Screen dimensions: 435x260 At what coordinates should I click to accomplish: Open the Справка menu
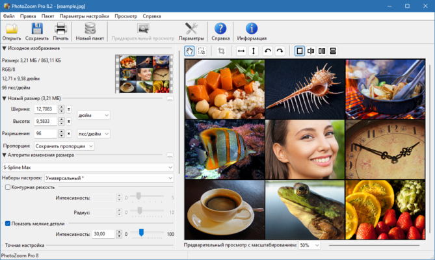[x=152, y=16]
